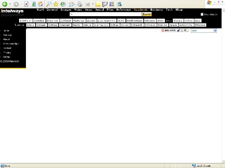Click the page icon beside Done in the status bar
The image size is (225, 168).
[2, 166]
